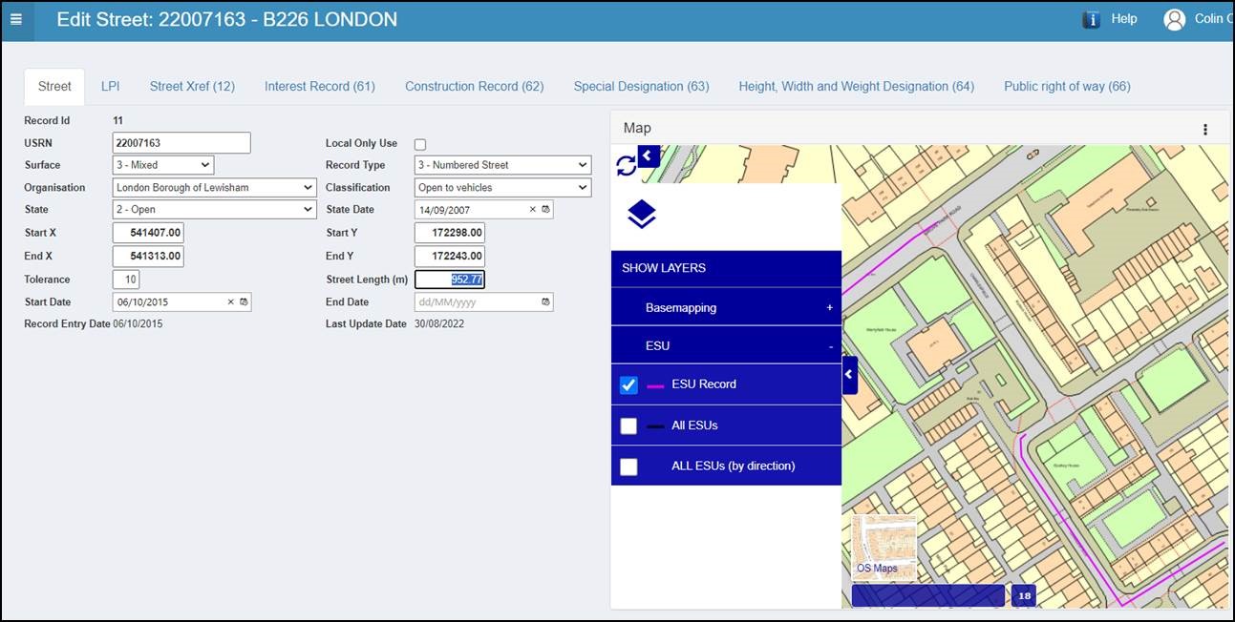Viewport: 1235px width, 622px height.
Task: Click the End X field
Action: click(148, 256)
